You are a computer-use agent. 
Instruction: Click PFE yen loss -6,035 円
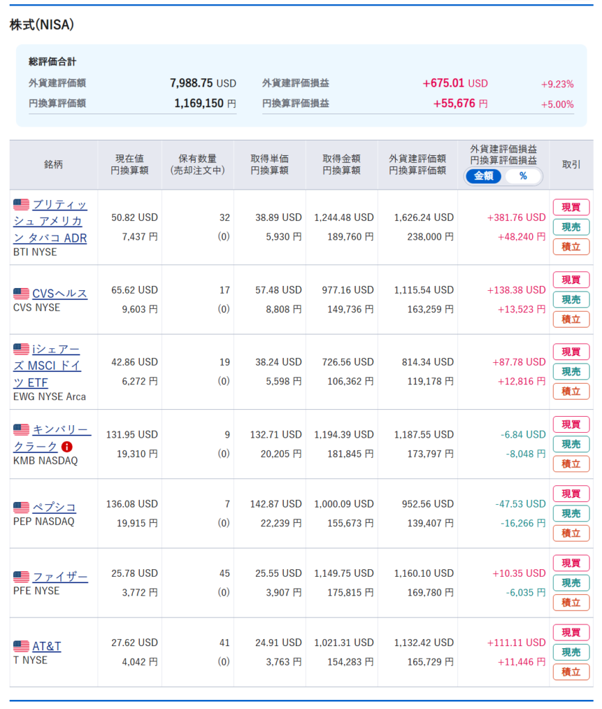pyautogui.click(x=526, y=593)
